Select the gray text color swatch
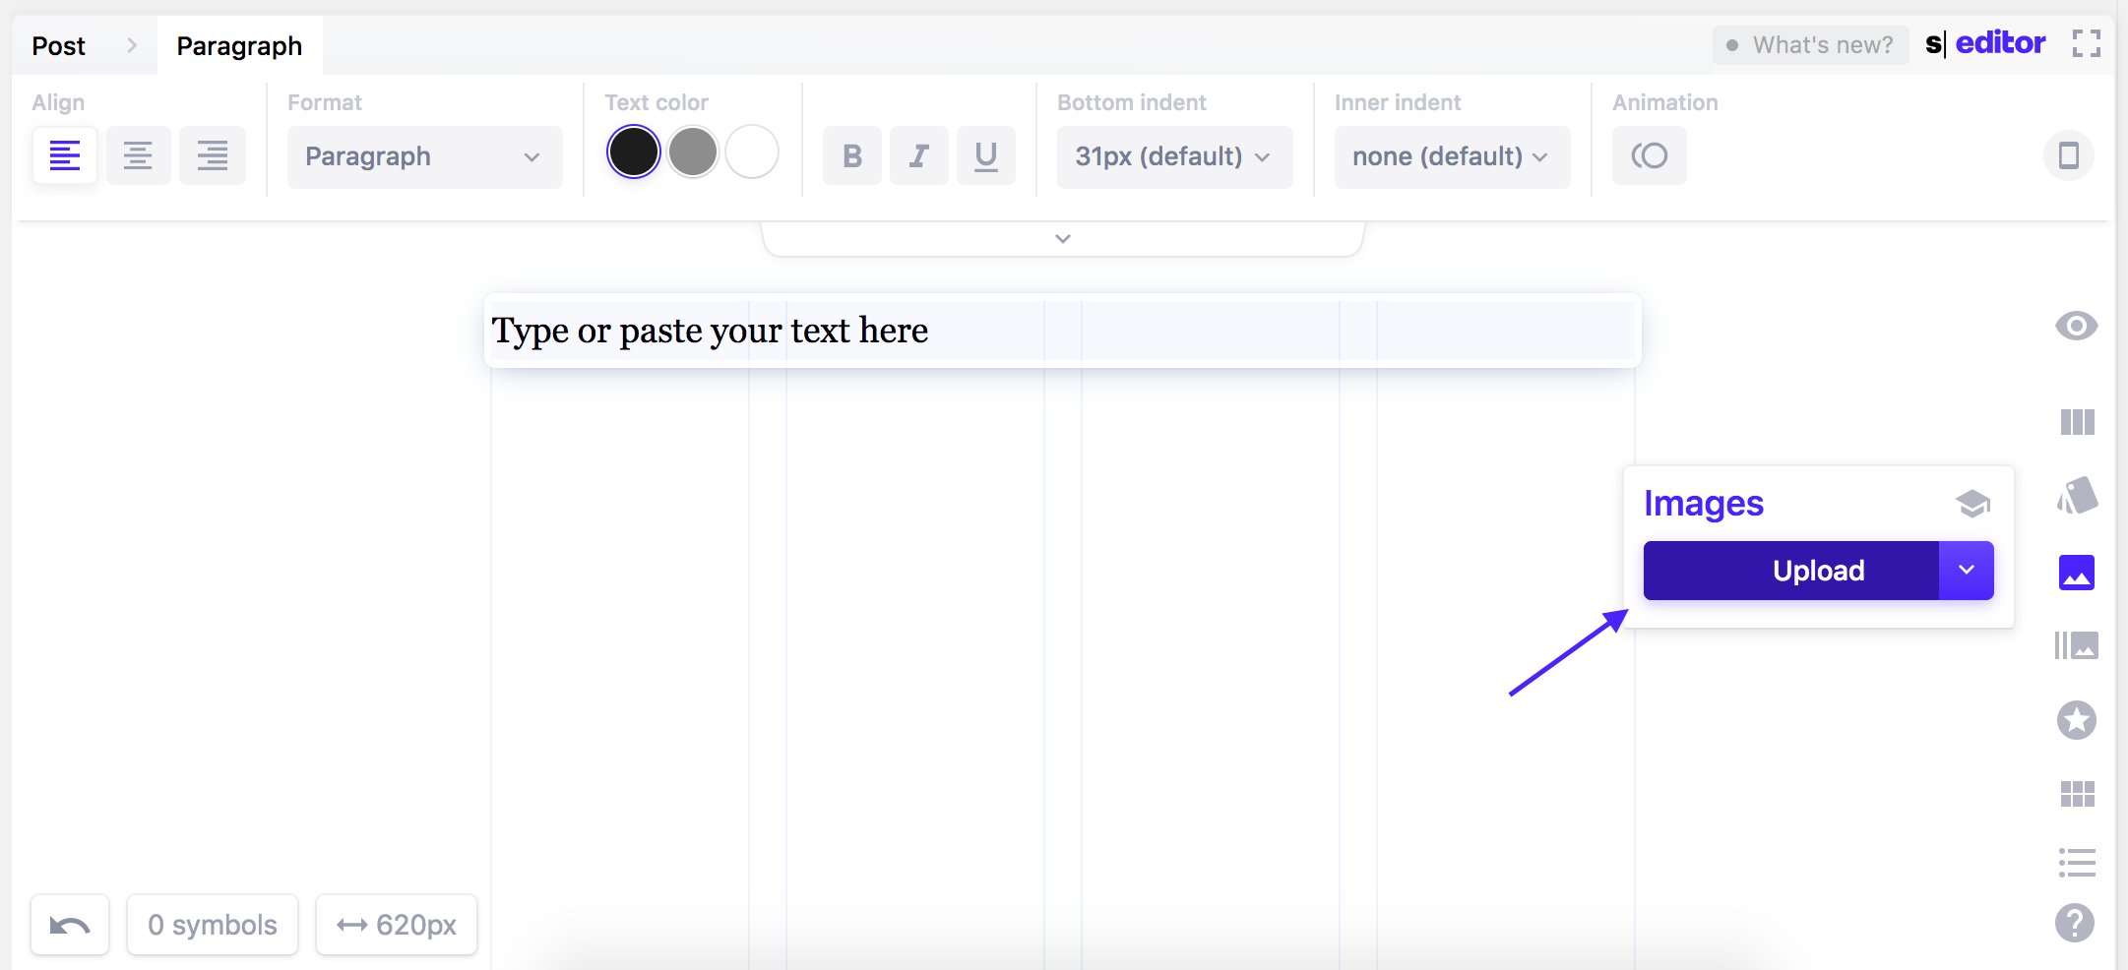The height and width of the screenshot is (970, 2128). click(x=692, y=151)
